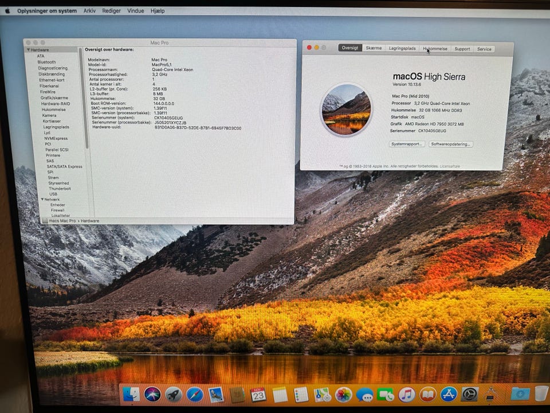
Task: Open Safari compass icon in Dock
Action: pos(195,395)
